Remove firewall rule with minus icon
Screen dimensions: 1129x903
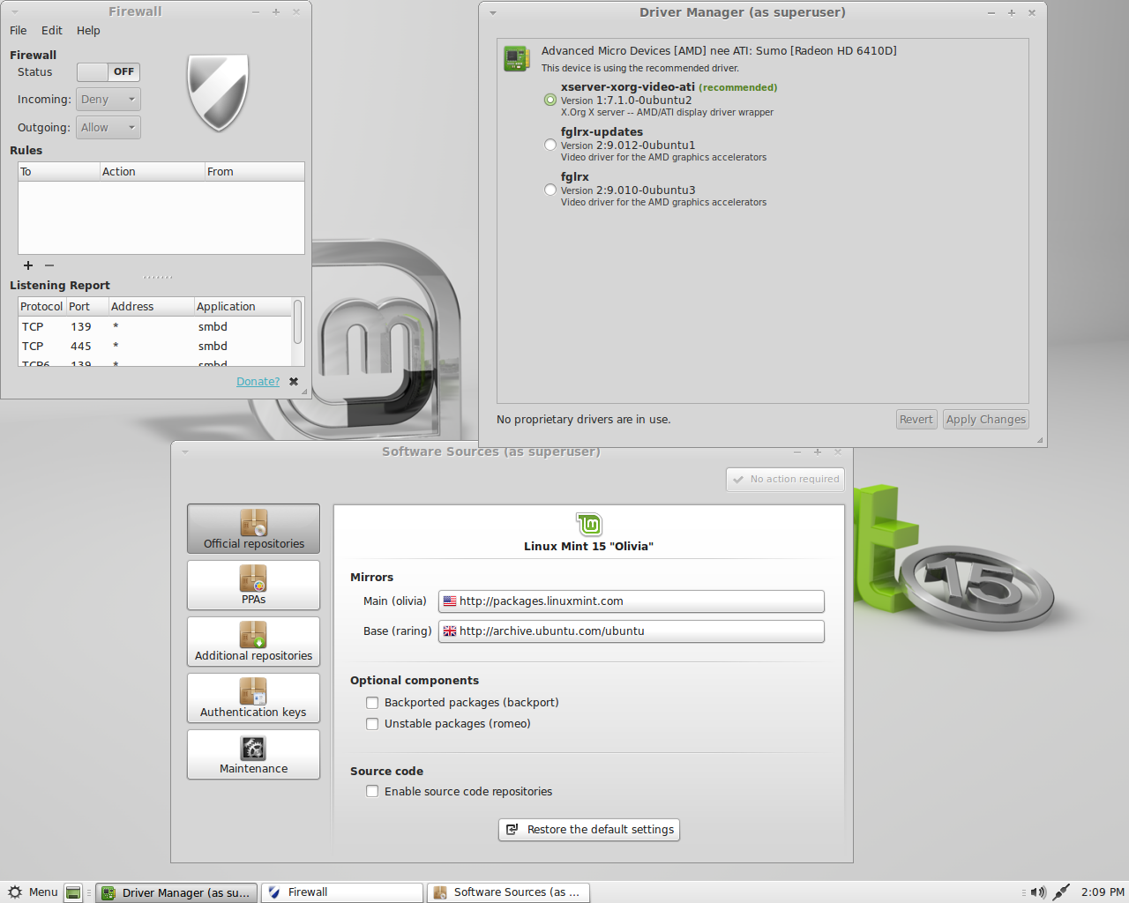point(49,265)
